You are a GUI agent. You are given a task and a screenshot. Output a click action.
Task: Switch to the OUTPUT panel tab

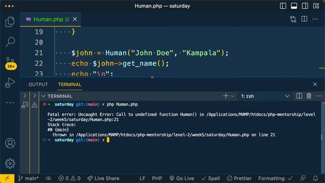[x=38, y=84]
